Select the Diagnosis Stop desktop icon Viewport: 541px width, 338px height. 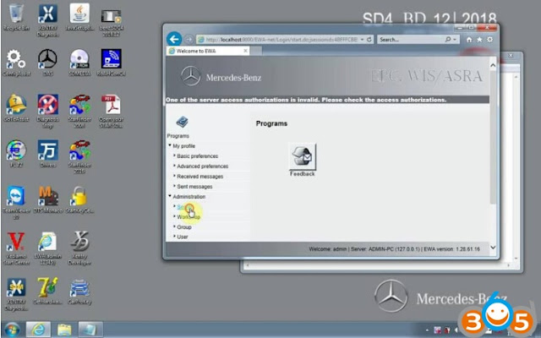(47, 111)
